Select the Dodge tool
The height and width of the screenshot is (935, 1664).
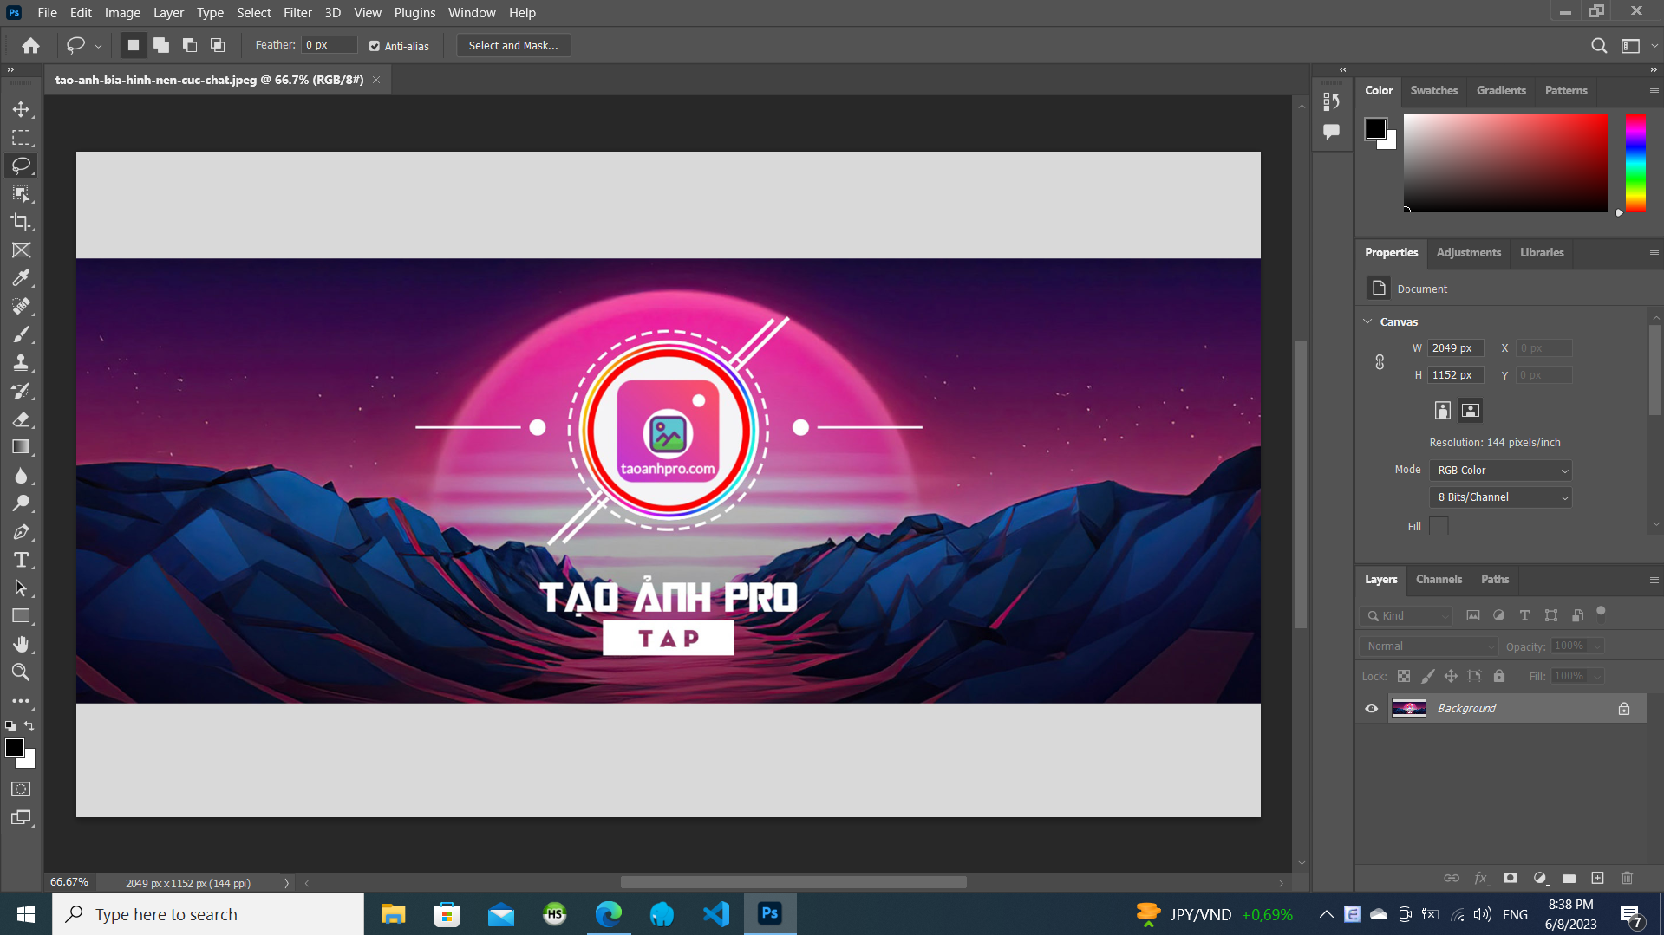[21, 503]
